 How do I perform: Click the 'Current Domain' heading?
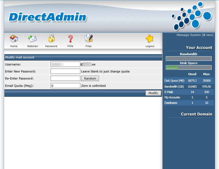pyautogui.click(x=197, y=114)
